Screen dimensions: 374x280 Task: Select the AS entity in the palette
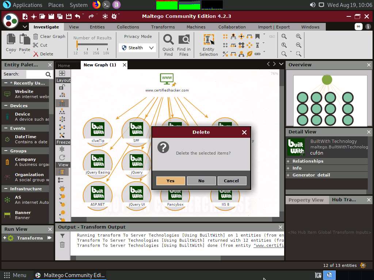(25, 200)
